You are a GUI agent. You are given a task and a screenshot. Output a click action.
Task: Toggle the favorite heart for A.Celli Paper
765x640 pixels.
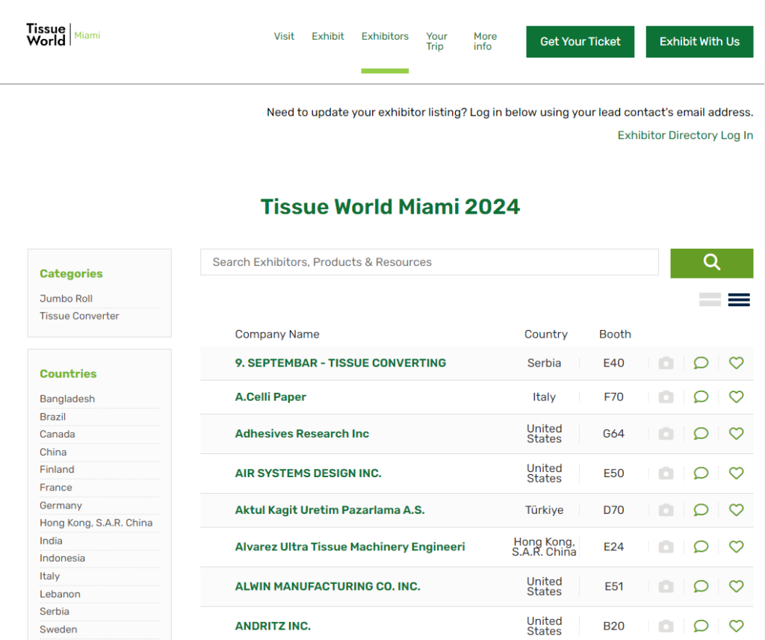click(x=736, y=397)
